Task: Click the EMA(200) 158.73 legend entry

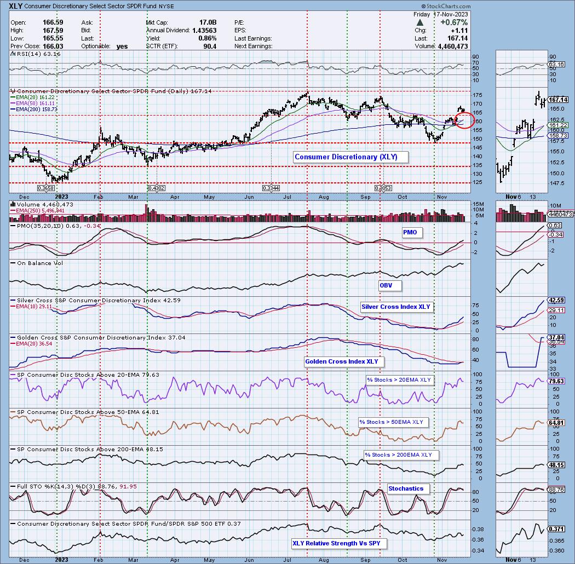Action: pyautogui.click(x=33, y=110)
